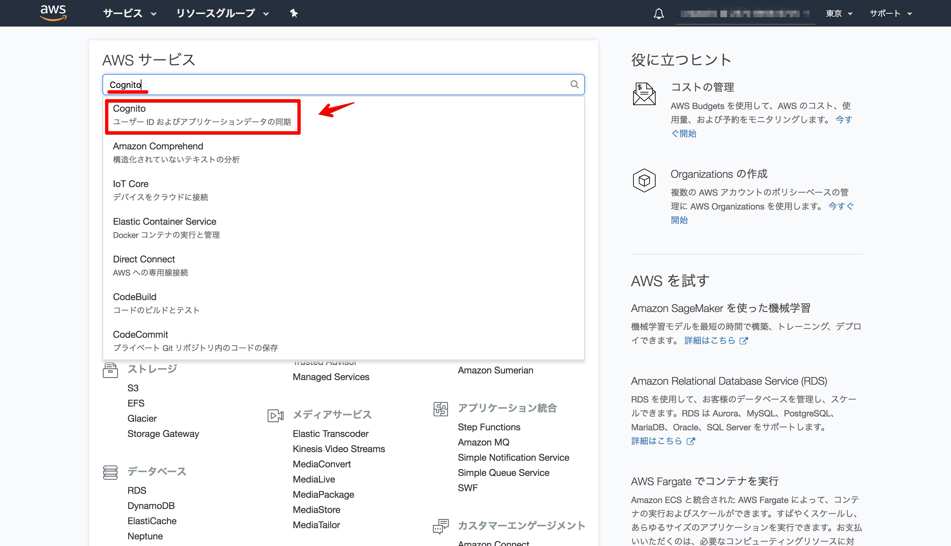Open the Neptune service link
Screen dimensions: 951x546
(x=145, y=536)
